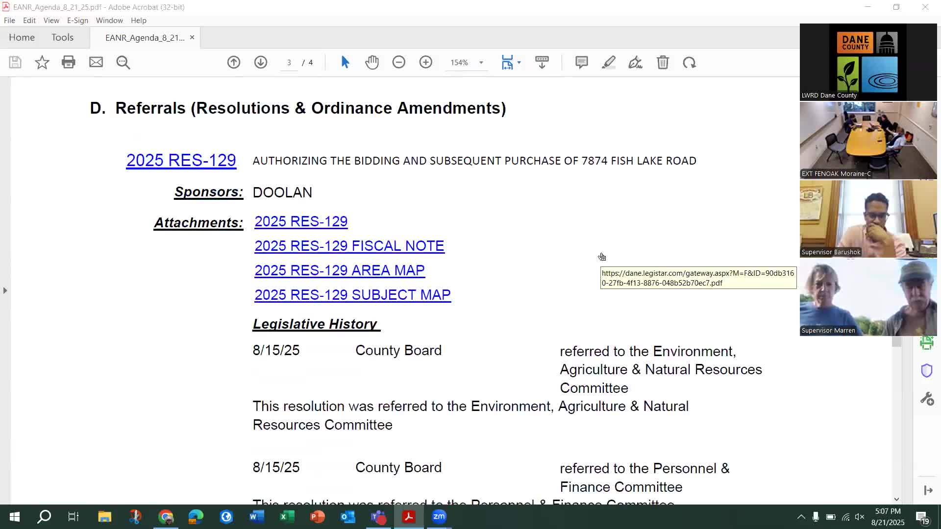Click the trash Delete icon
The width and height of the screenshot is (941, 529).
point(663,62)
